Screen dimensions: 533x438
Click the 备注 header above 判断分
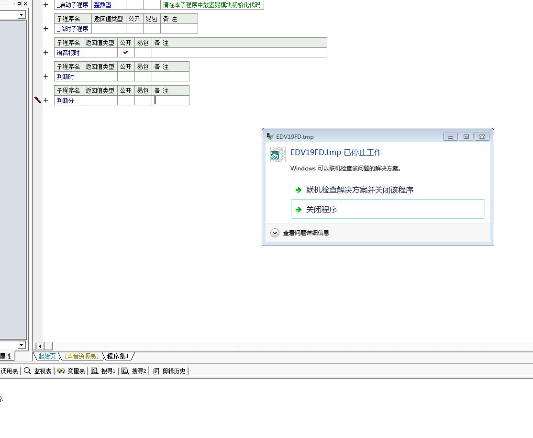coord(170,90)
